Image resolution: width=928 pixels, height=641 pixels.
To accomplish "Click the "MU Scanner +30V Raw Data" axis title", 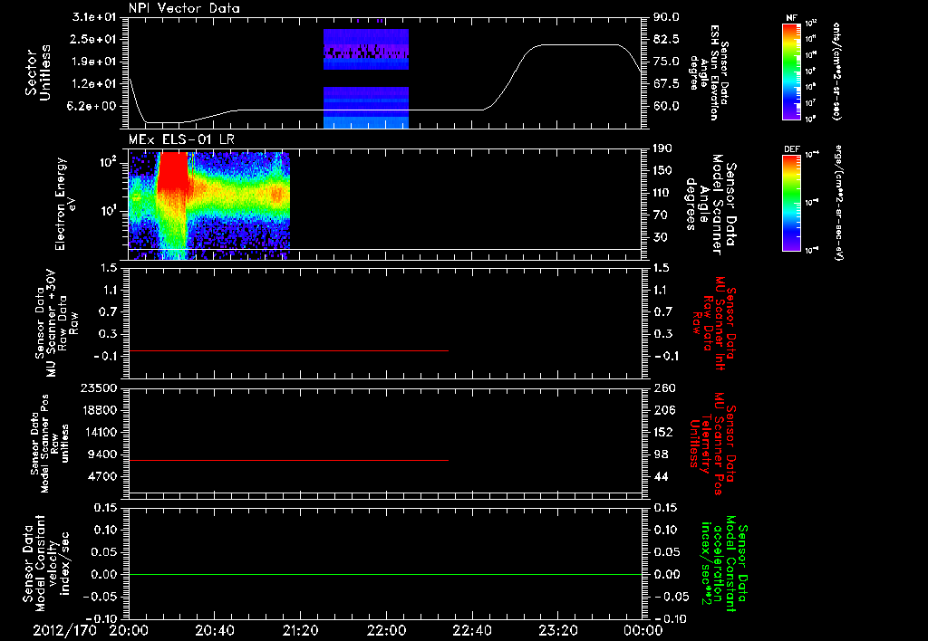I will [x=53, y=323].
